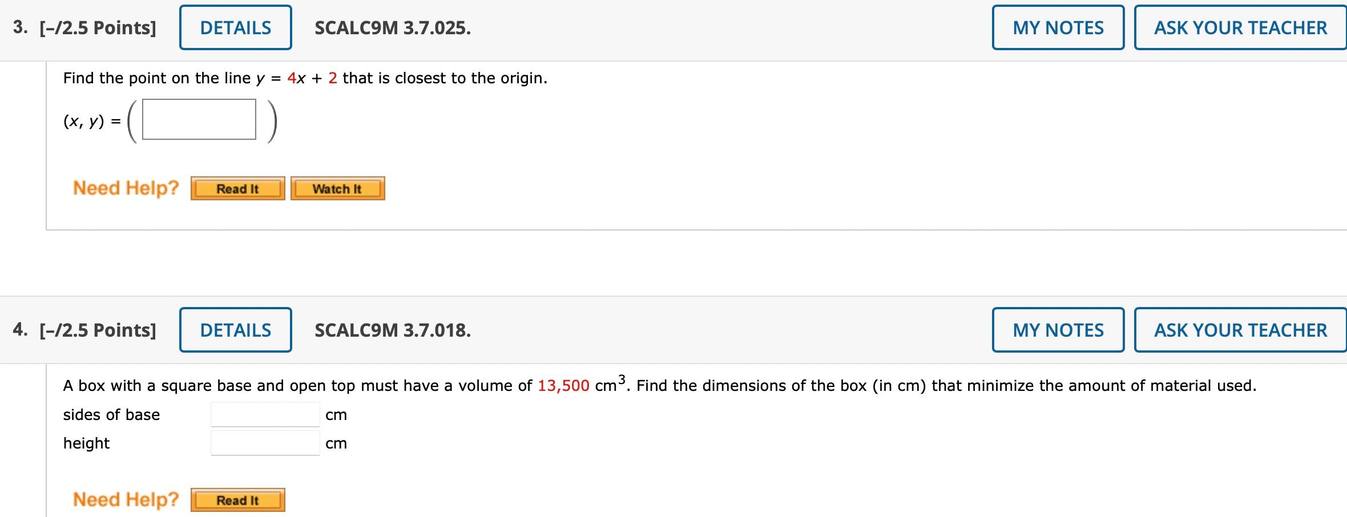The height and width of the screenshot is (517, 1347).
Task: Click the height input field
Action: [264, 442]
